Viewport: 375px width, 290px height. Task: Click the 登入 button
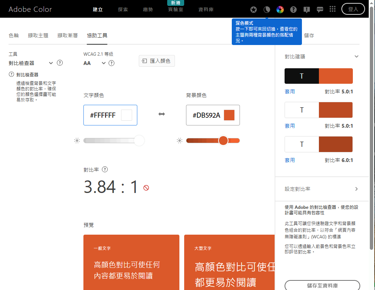point(353,9)
